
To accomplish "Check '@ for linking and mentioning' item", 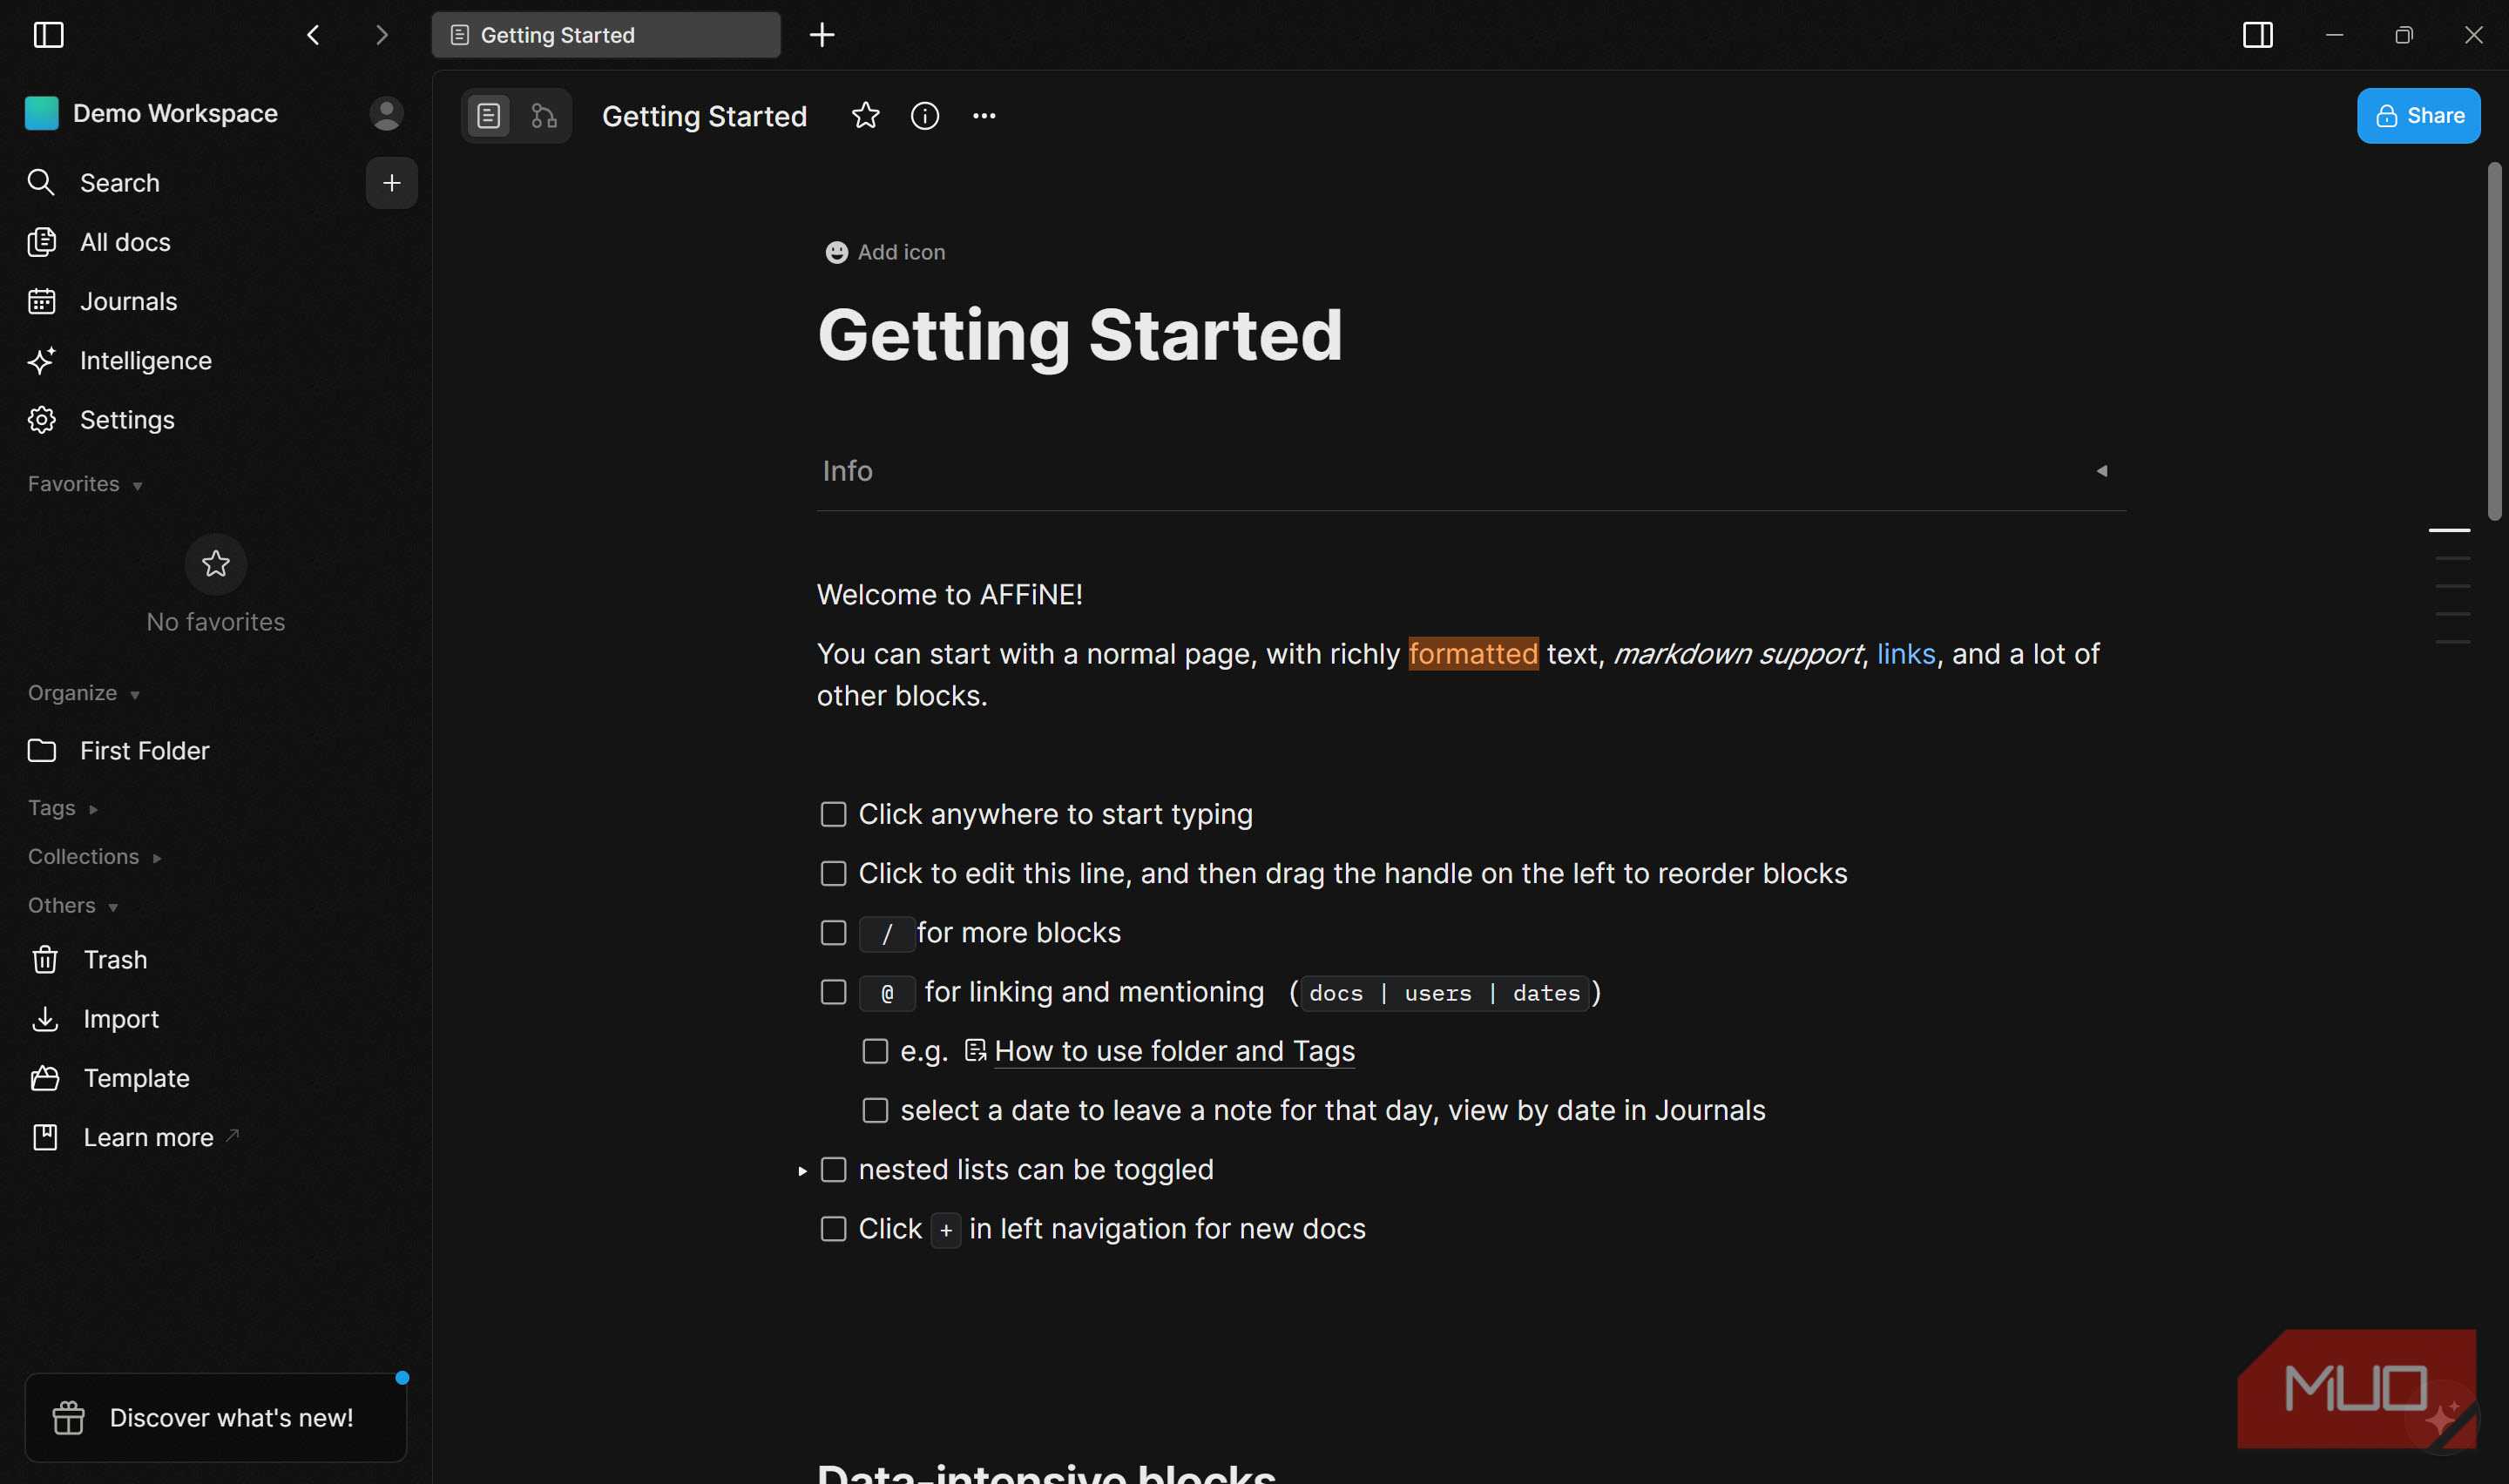I will (833, 991).
